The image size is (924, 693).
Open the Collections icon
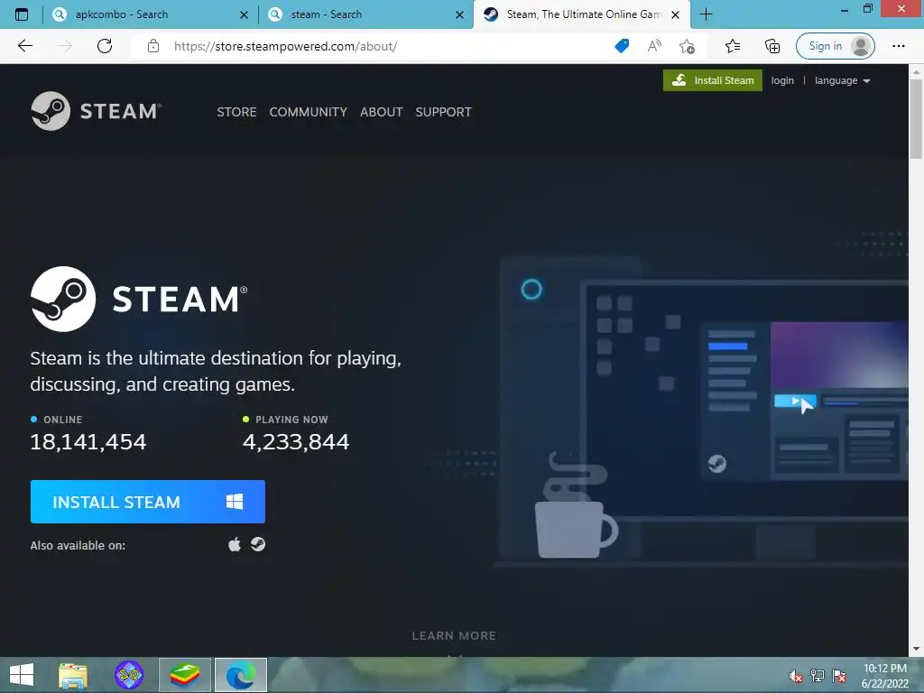(x=772, y=46)
